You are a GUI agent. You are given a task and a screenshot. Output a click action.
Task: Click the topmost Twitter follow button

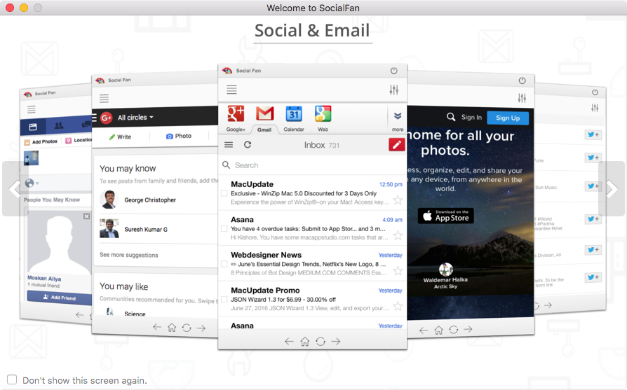point(593,134)
